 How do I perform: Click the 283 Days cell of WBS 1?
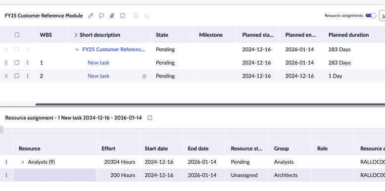[354, 63]
